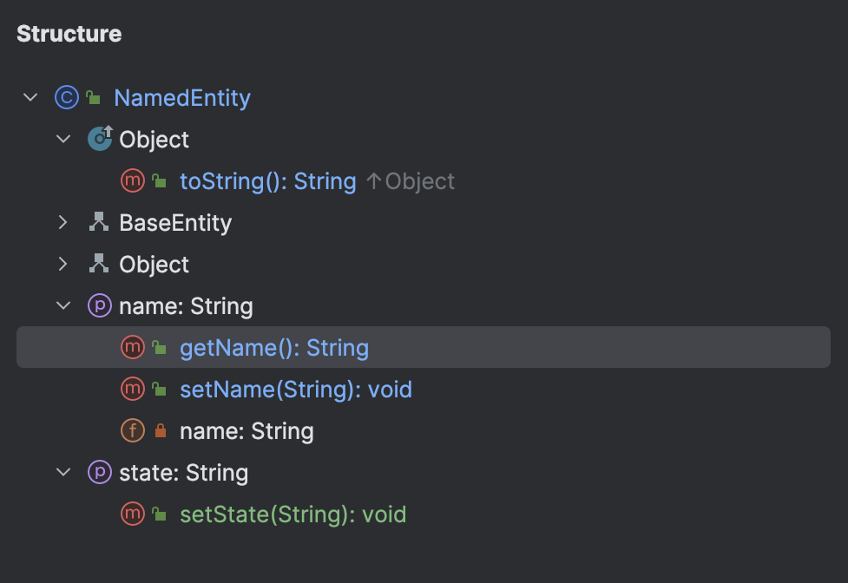This screenshot has height=583, width=848.
Task: Expand the BaseEntity node
Action: click(x=62, y=222)
